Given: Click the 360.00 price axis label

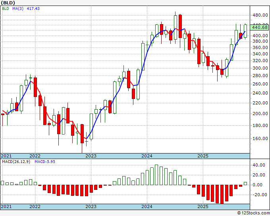Looking at the screenshot, I should tap(260, 47).
